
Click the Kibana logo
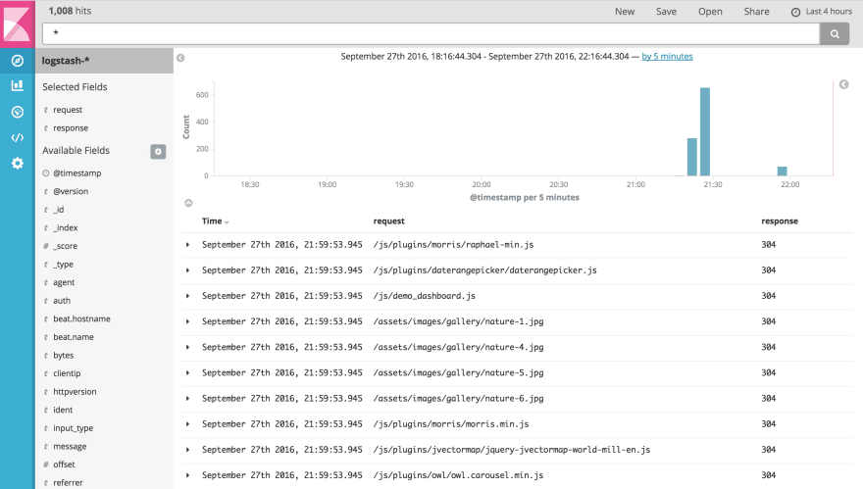17,24
